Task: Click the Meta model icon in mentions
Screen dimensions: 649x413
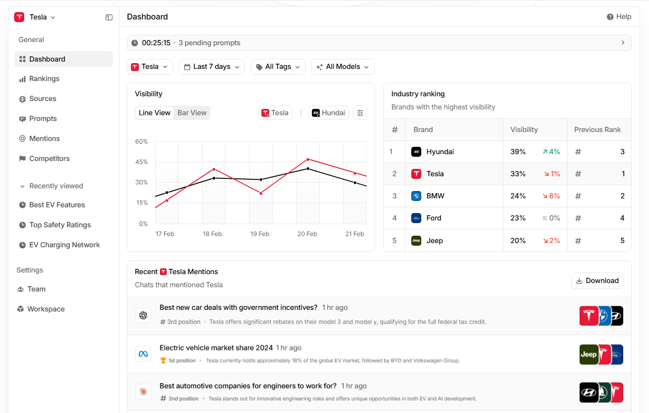Action: (143, 354)
